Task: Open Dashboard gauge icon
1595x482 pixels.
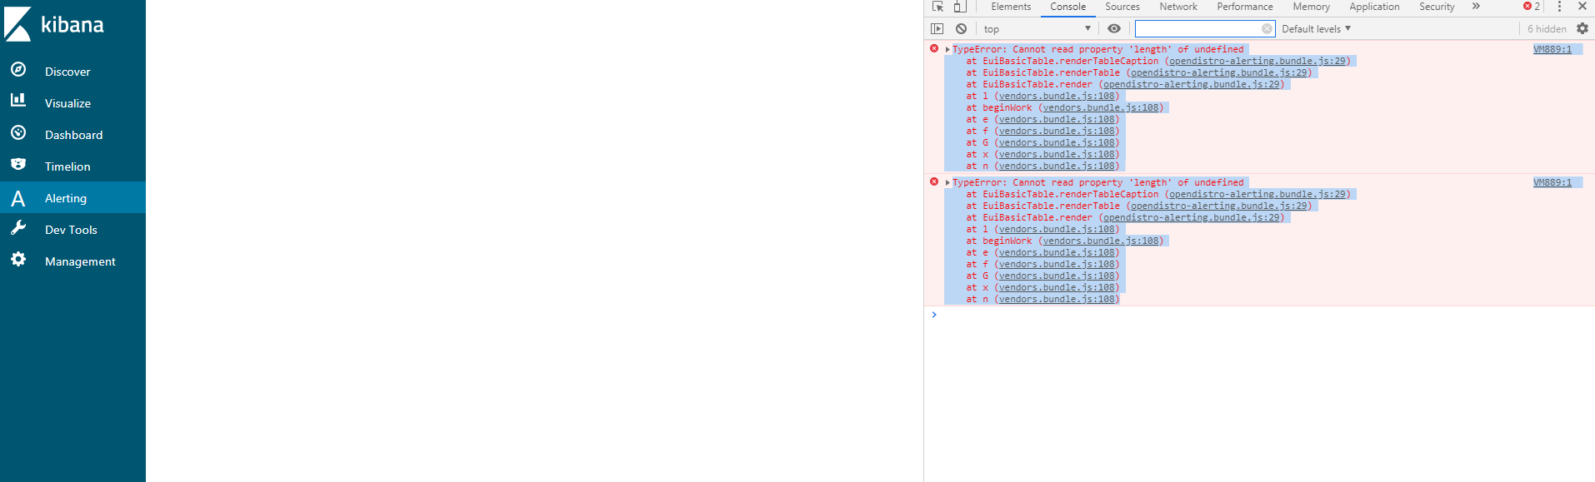Action: click(x=18, y=133)
